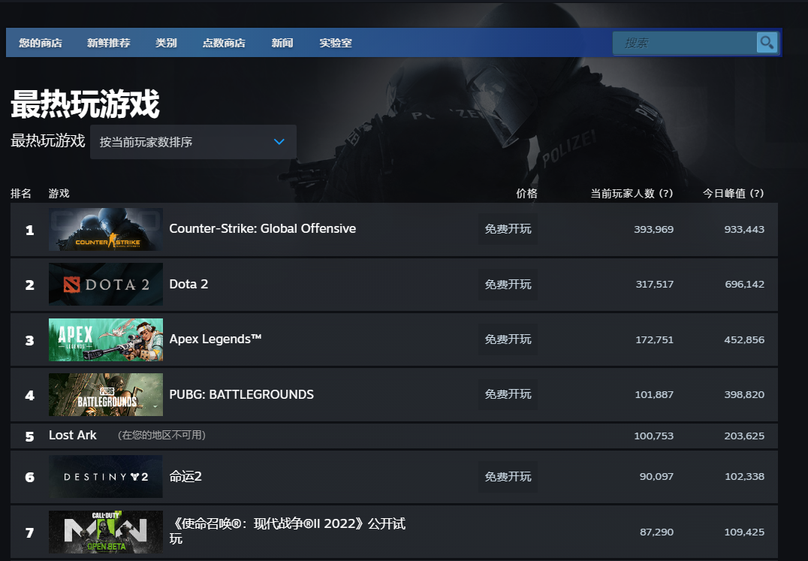Click the peak value 398,820
This screenshot has width=808, height=561.
click(744, 394)
